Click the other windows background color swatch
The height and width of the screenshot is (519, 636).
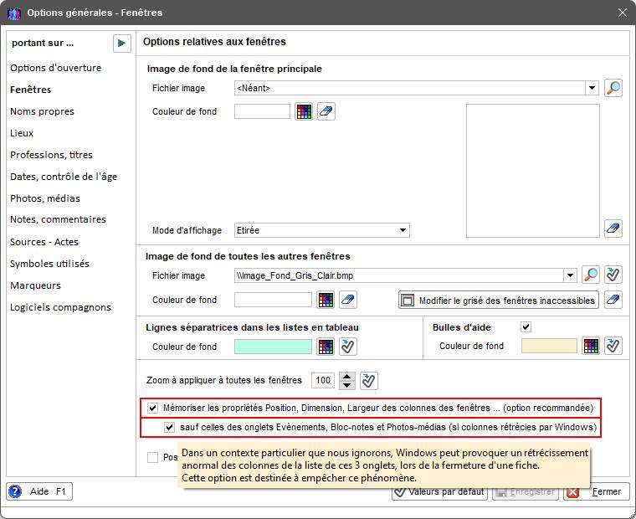[x=273, y=300]
